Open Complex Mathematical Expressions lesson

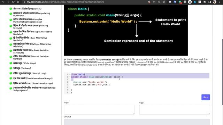[28, 20]
